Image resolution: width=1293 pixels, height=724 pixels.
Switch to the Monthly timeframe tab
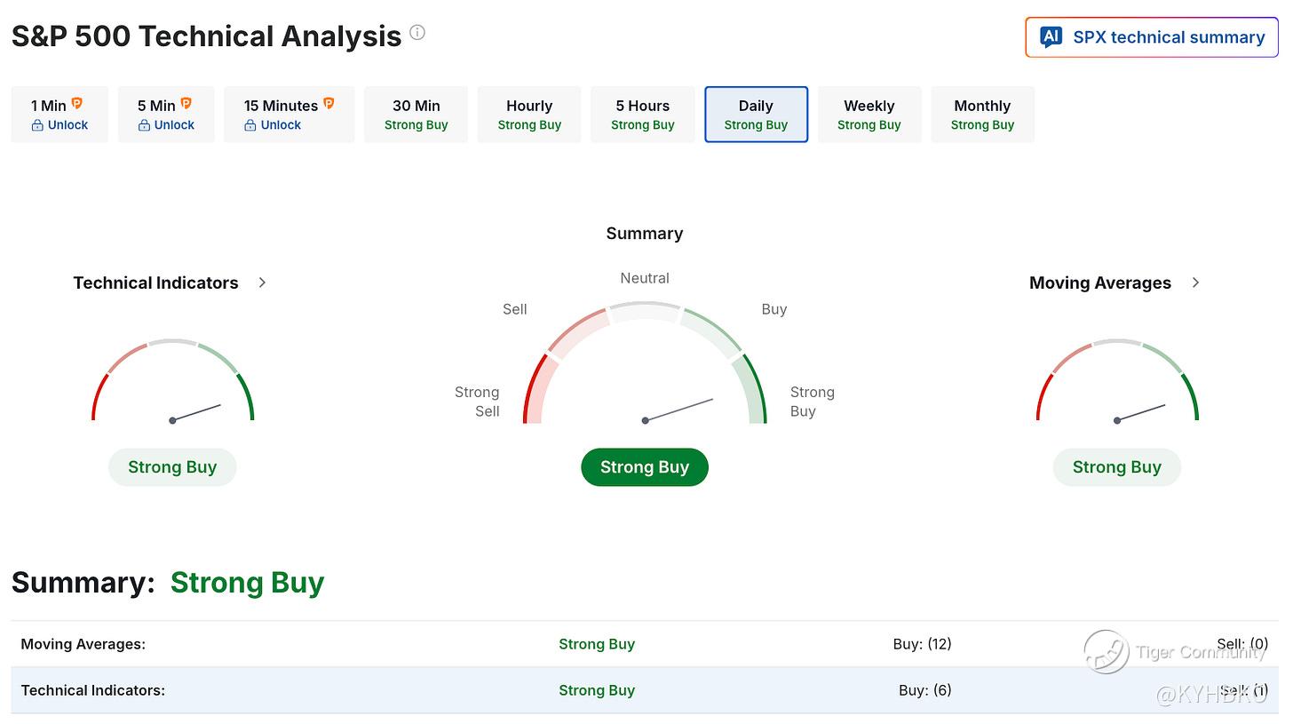(x=983, y=115)
